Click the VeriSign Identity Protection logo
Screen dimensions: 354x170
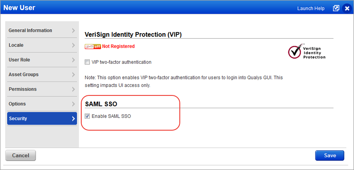[x=307, y=51]
